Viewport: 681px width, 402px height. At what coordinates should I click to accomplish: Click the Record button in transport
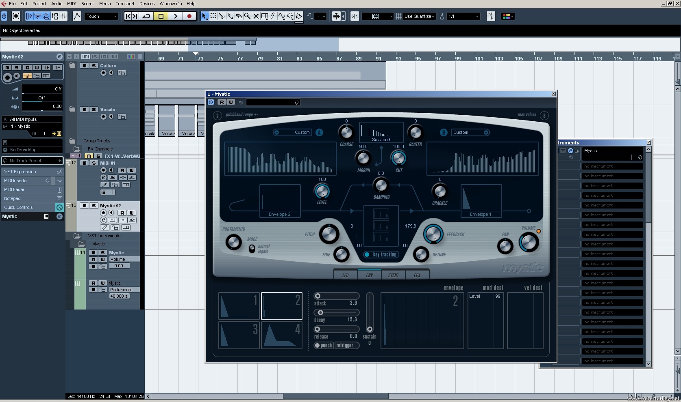pyautogui.click(x=189, y=16)
